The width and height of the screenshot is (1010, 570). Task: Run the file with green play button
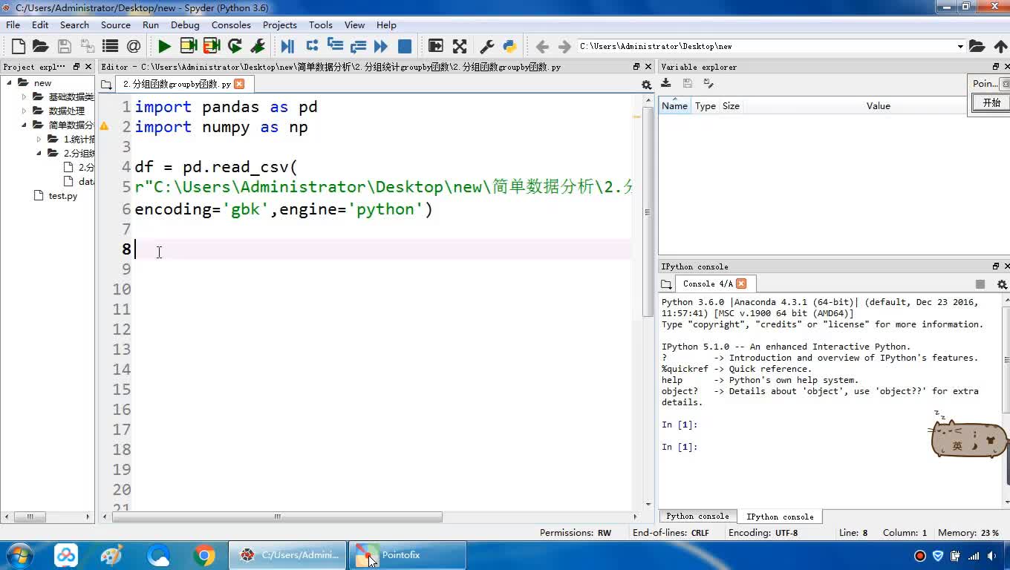tap(164, 46)
